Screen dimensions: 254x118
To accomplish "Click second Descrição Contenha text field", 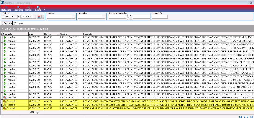I will 142,17.
